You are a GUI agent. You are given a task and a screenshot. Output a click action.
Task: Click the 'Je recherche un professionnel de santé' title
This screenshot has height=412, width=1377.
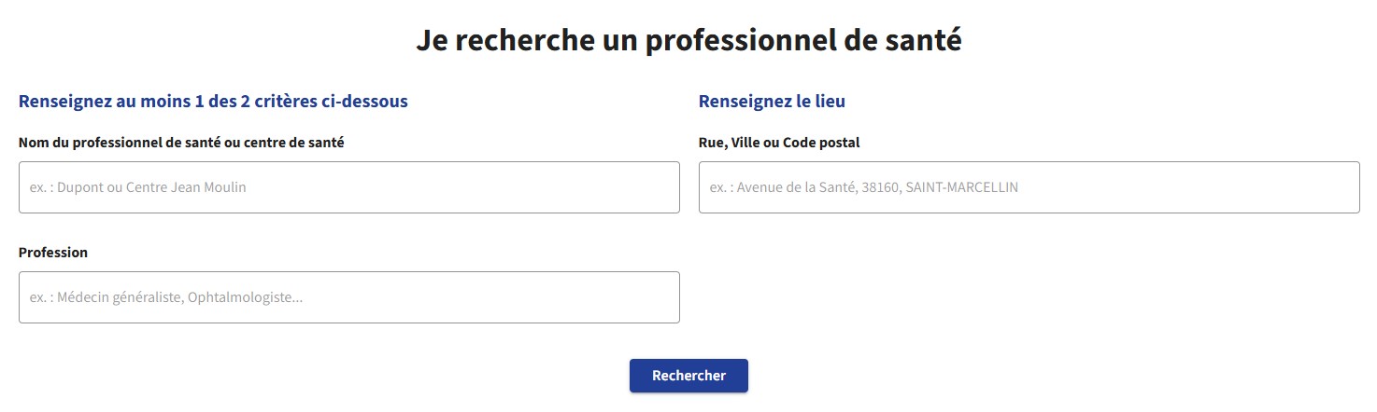point(688,41)
